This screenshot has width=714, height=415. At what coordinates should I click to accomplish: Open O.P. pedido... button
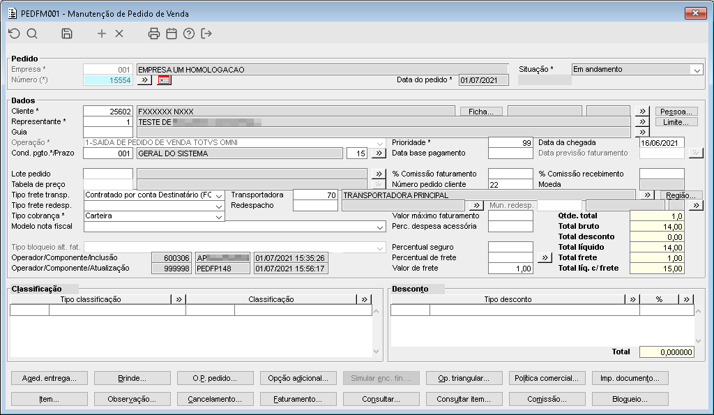[x=215, y=378]
